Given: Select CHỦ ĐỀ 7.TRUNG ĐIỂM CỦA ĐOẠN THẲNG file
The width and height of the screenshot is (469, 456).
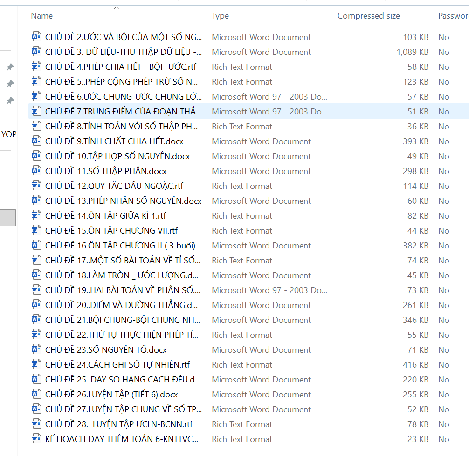Looking at the screenshot, I should (123, 111).
